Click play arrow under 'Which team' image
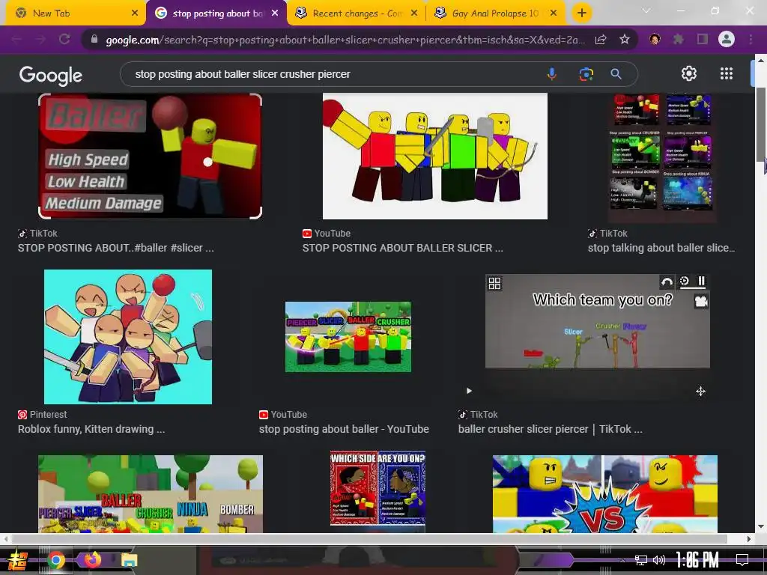This screenshot has width=767, height=575. coord(469,391)
